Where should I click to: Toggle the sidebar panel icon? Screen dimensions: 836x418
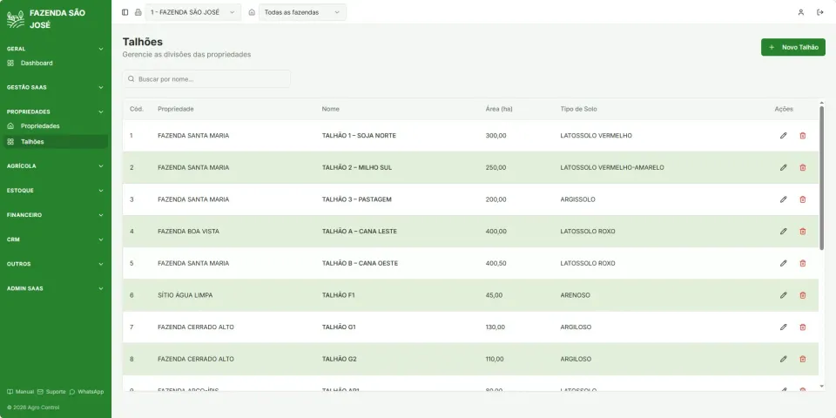coord(125,12)
